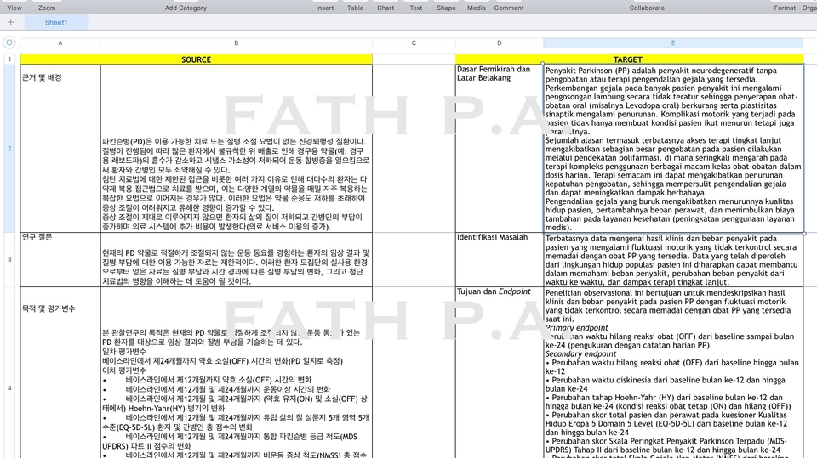Add a comment using Comment button

pos(509,8)
